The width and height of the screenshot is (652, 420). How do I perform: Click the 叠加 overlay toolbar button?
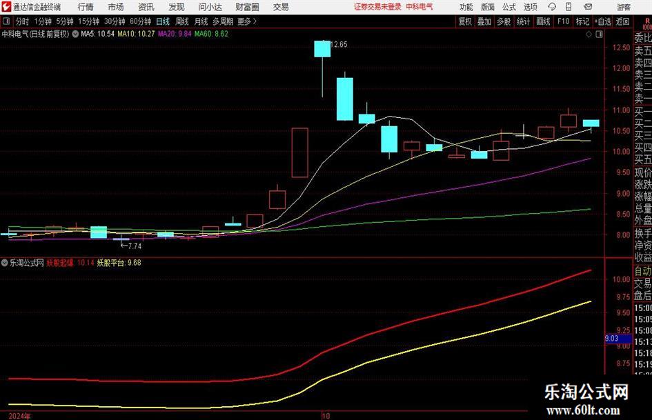484,21
